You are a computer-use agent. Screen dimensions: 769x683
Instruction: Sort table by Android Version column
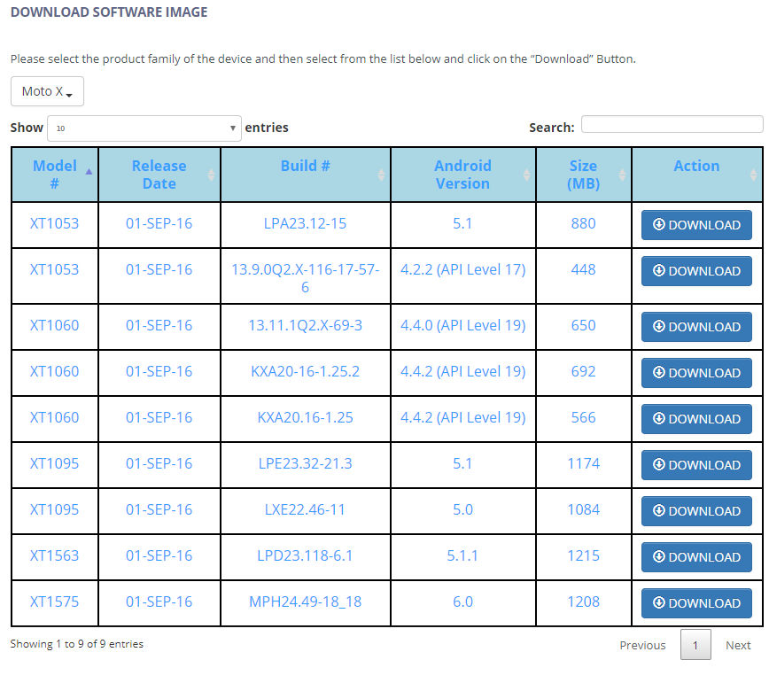pyautogui.click(x=463, y=175)
